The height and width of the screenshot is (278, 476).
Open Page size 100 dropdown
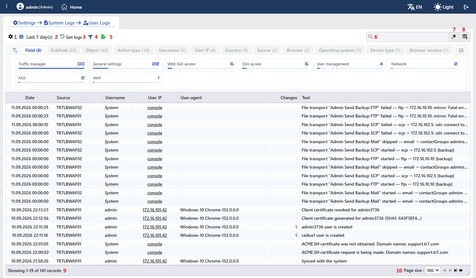[x=433, y=270]
